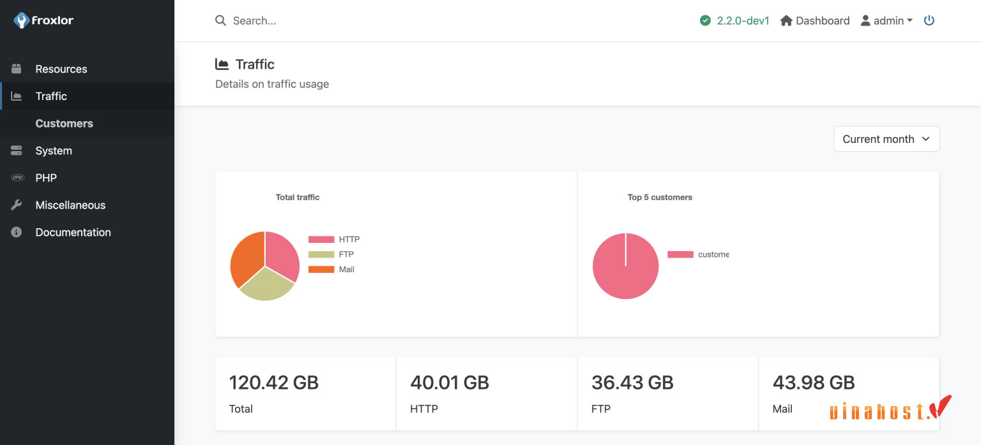Open the Resources section in sidebar
This screenshot has width=981, height=445.
pyautogui.click(x=16, y=68)
